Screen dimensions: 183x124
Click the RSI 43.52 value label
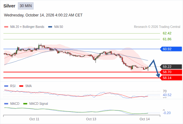coord(167,95)
